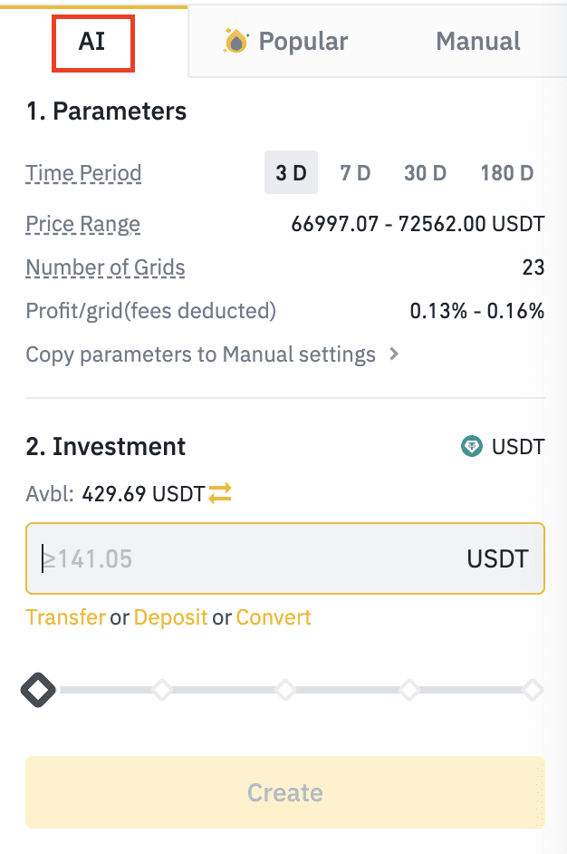
Task: Click the Price Range label
Action: tap(82, 224)
